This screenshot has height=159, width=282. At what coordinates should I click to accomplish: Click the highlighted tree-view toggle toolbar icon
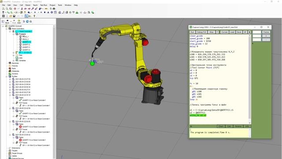pos(26,16)
